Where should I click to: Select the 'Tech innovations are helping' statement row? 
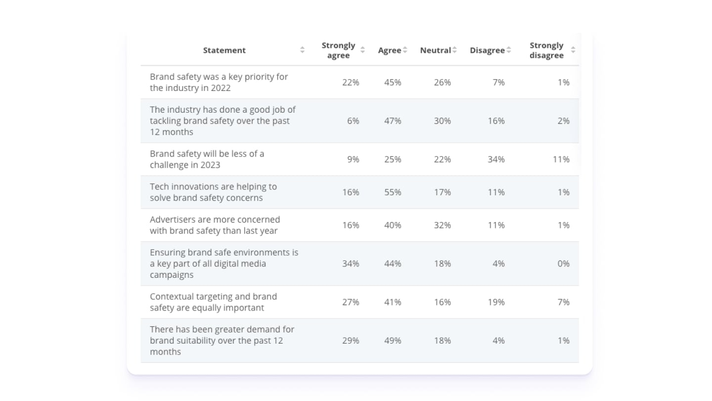click(214, 192)
